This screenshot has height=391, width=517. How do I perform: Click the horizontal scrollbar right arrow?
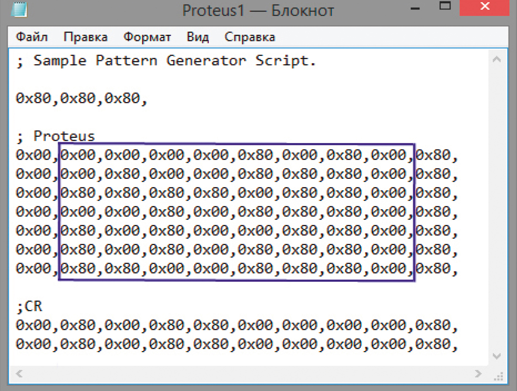(478, 374)
